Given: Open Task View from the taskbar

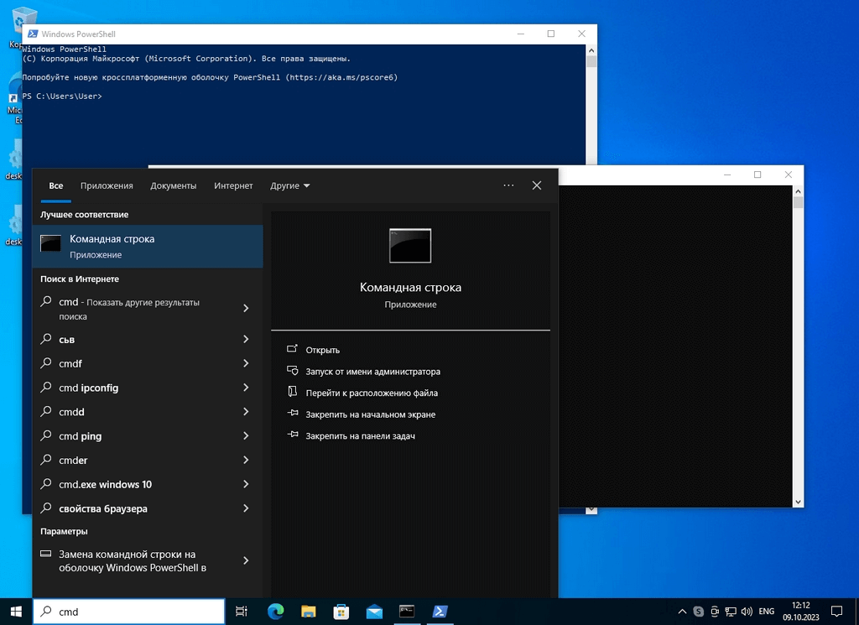Looking at the screenshot, I should pos(241,612).
